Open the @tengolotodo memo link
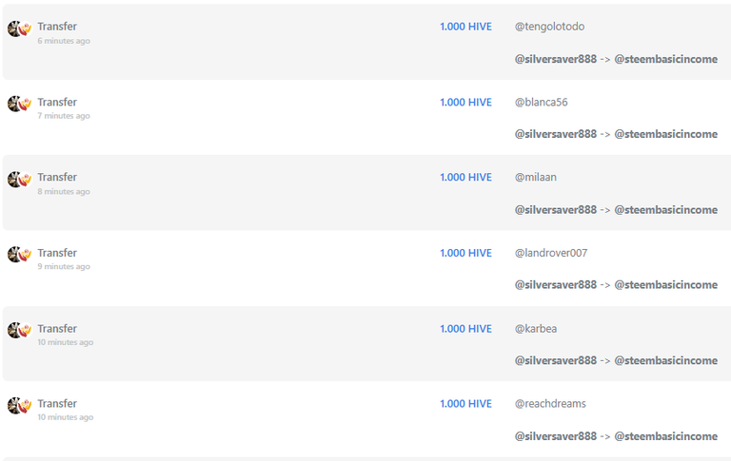Image resolution: width=731 pixels, height=461 pixels. click(x=549, y=27)
